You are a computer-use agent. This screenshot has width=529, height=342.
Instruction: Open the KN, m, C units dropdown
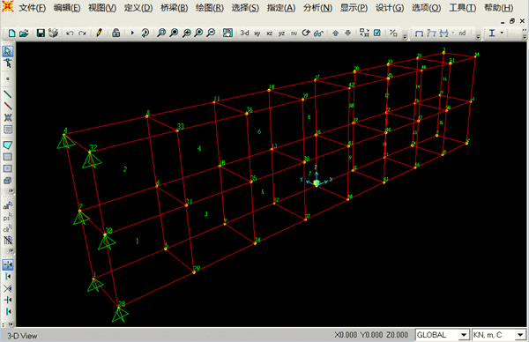[499, 335]
